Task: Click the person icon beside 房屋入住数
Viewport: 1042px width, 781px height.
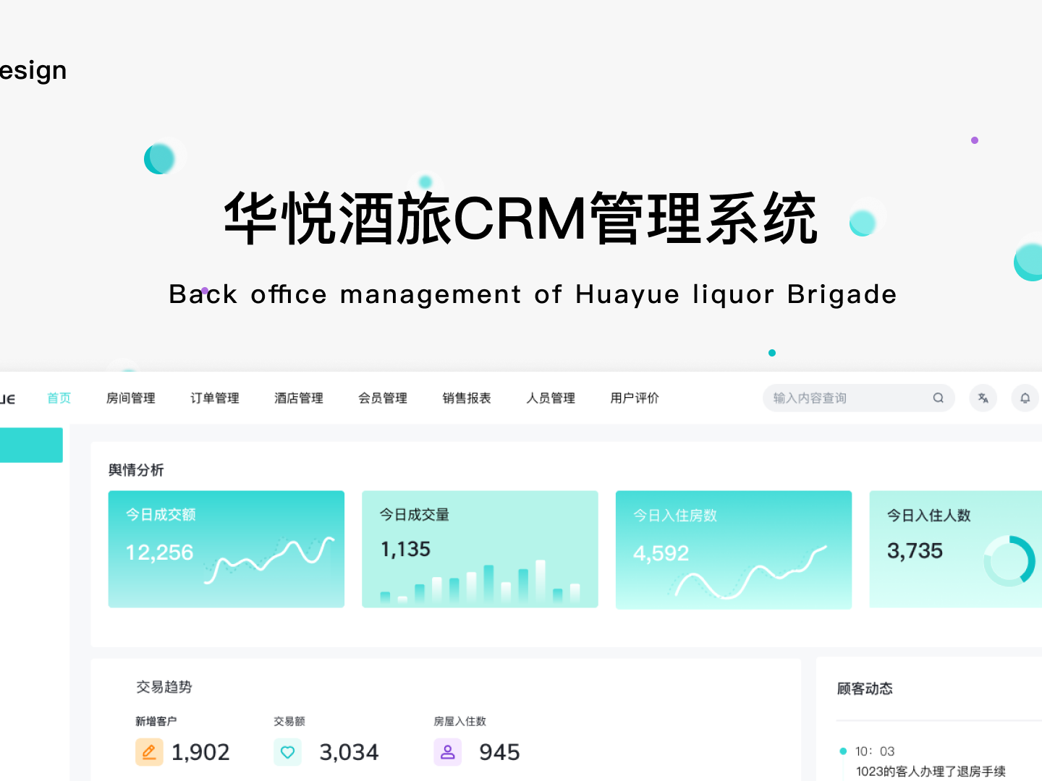Action: point(447,752)
